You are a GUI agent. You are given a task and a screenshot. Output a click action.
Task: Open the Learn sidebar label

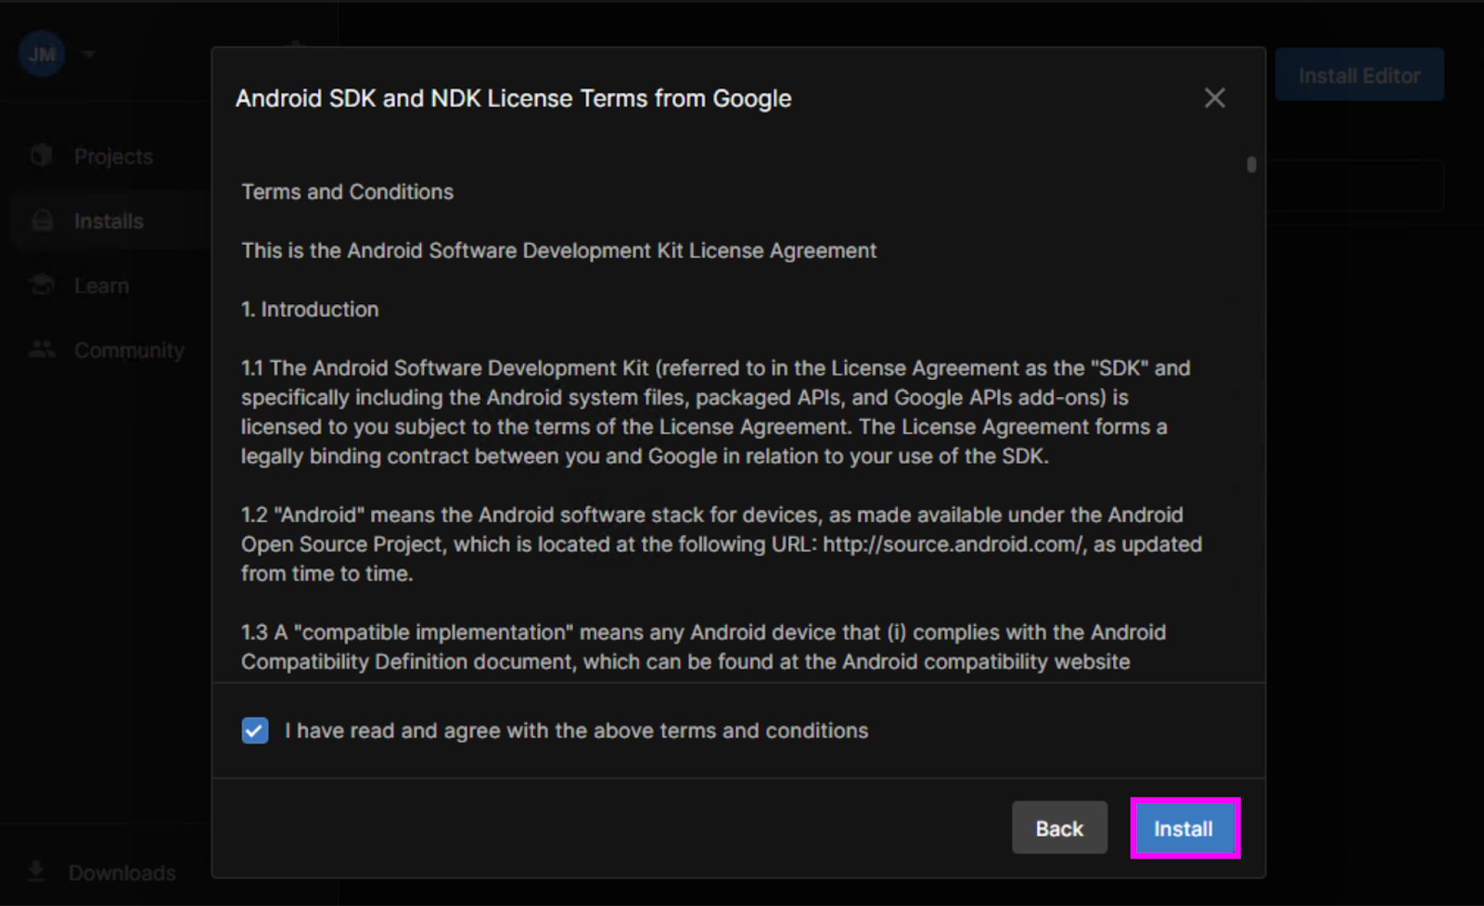click(101, 287)
